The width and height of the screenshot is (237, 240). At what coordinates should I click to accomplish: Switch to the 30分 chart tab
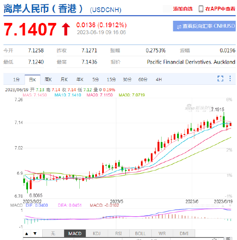[x=127, y=80]
